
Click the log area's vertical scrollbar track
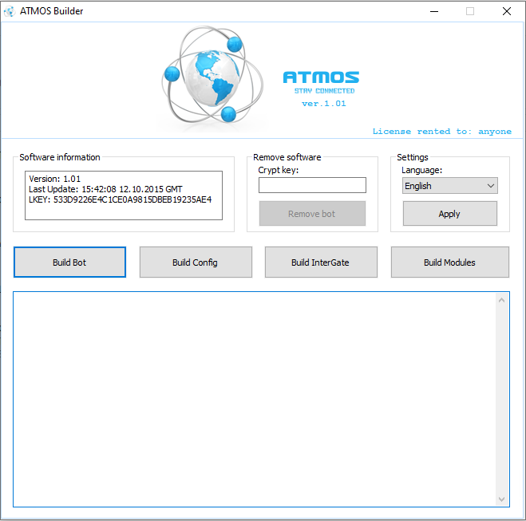501,400
